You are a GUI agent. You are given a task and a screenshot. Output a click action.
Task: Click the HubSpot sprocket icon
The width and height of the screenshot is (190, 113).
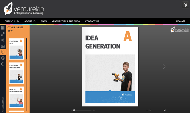tap(185, 5)
